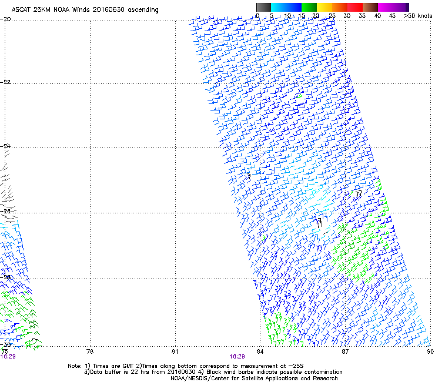Click the "-22" latitude axis label
435x382 pixels.
(x=5, y=82)
